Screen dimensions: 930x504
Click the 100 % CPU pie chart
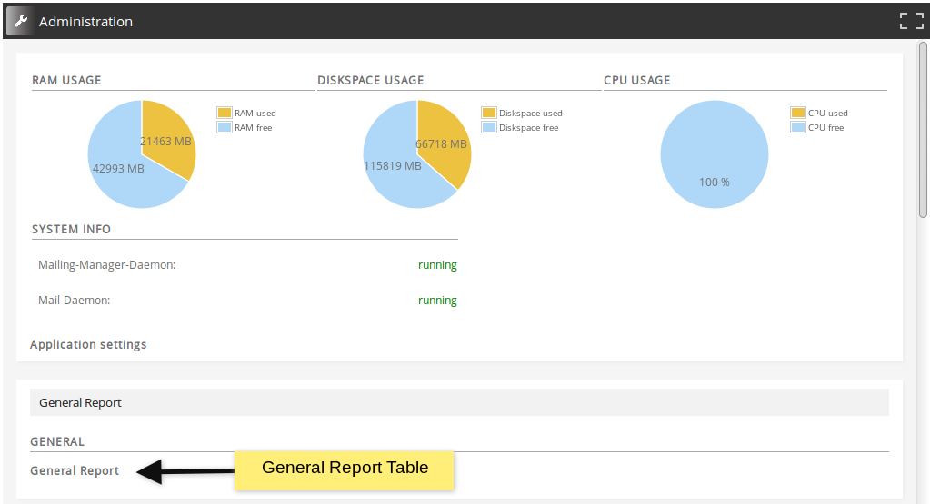click(x=715, y=154)
